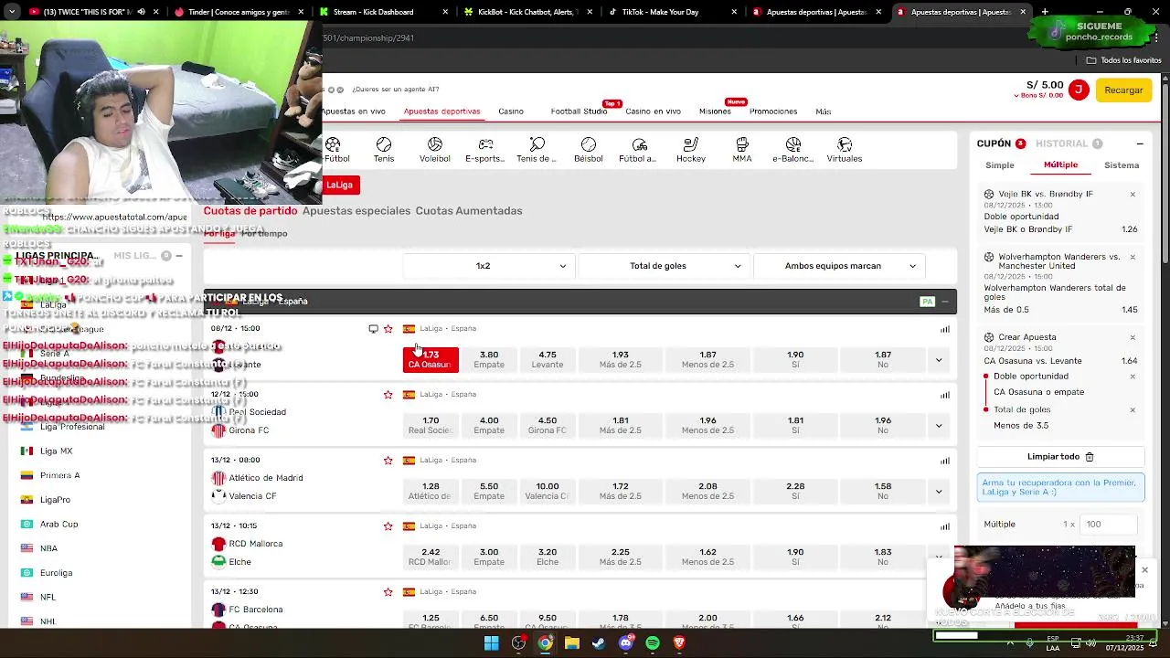Viewport: 1170px width, 658px height.
Task: Click Limpiar todo to clear the coupon
Action: pos(1060,457)
